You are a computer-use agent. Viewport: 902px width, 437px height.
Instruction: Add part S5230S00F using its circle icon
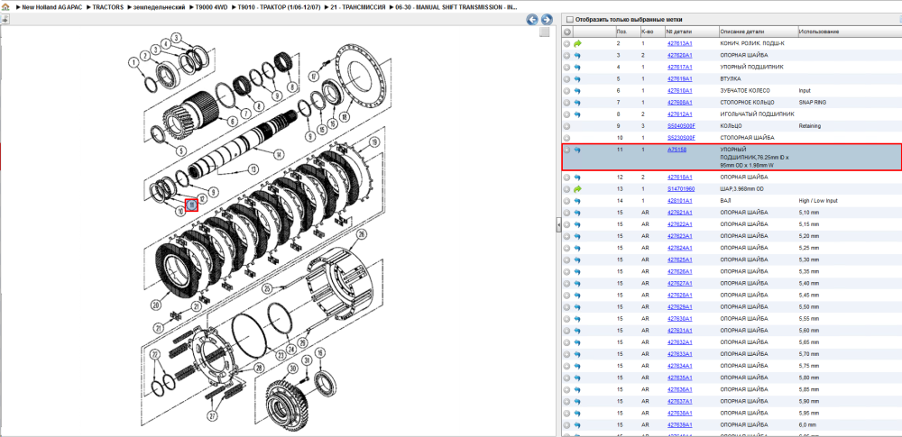(567, 138)
